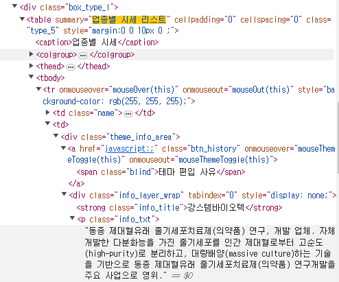Click the "info_layer_wrap" class value
Screen dimensions: 339x282
[x=150, y=196]
